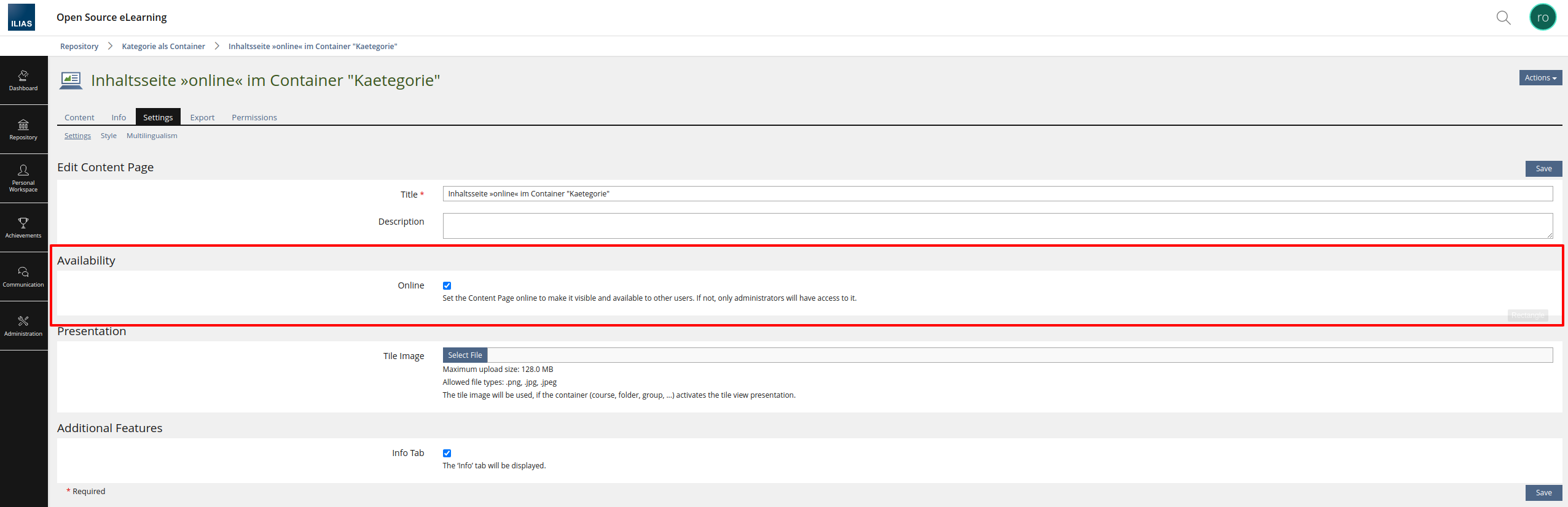This screenshot has width=1568, height=507.
Task: Open the user avatar menu
Action: (x=1542, y=17)
